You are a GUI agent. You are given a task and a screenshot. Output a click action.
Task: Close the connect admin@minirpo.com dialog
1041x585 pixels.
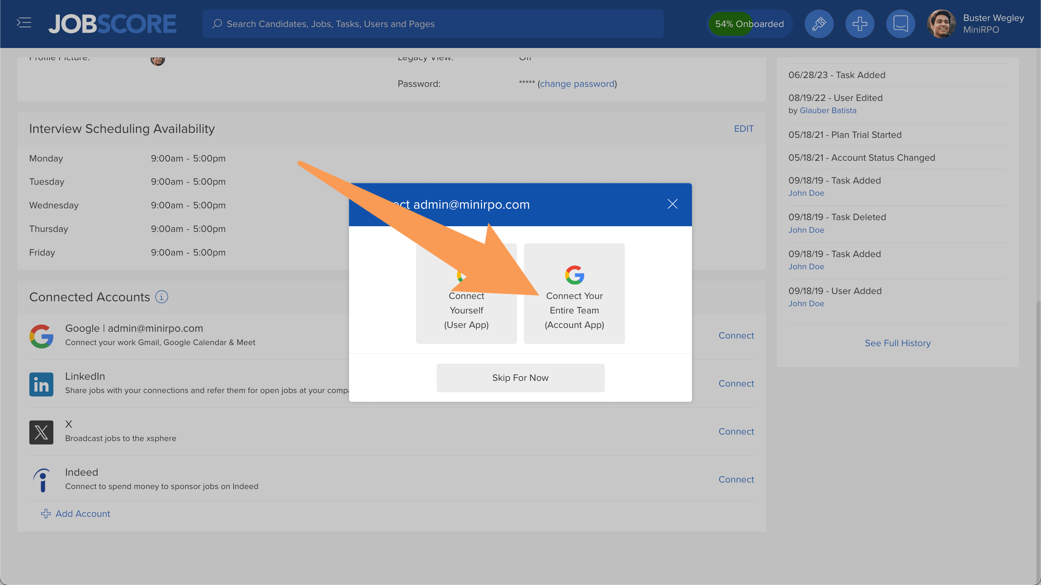[x=673, y=204]
